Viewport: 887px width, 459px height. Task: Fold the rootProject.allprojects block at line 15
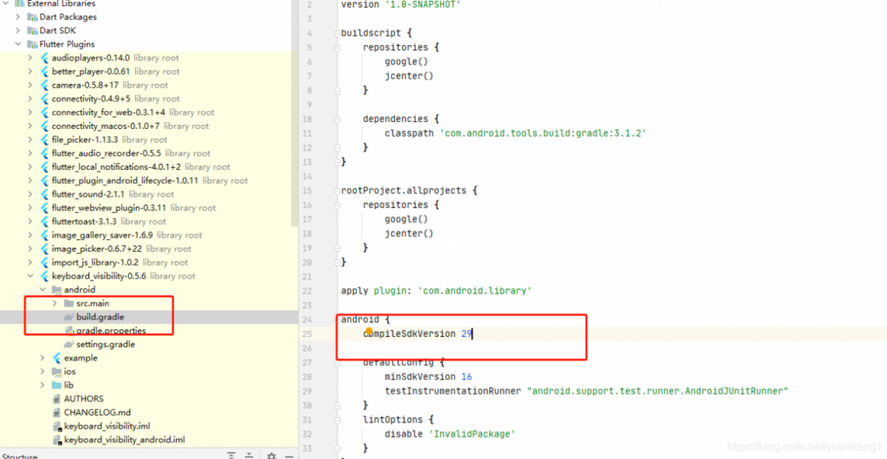338,191
